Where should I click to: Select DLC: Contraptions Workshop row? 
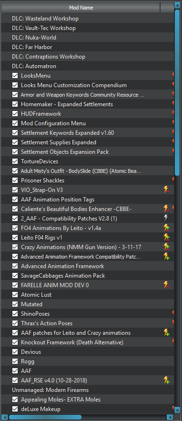(x=88, y=57)
